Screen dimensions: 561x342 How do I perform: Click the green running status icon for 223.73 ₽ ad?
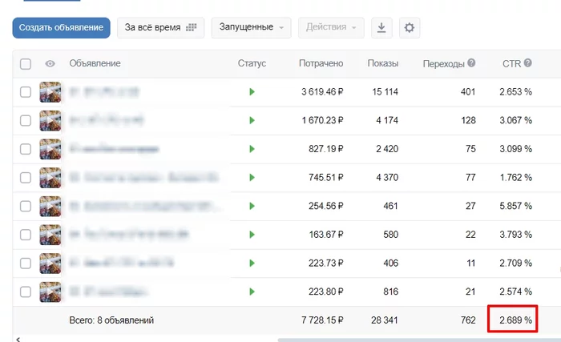(x=252, y=264)
